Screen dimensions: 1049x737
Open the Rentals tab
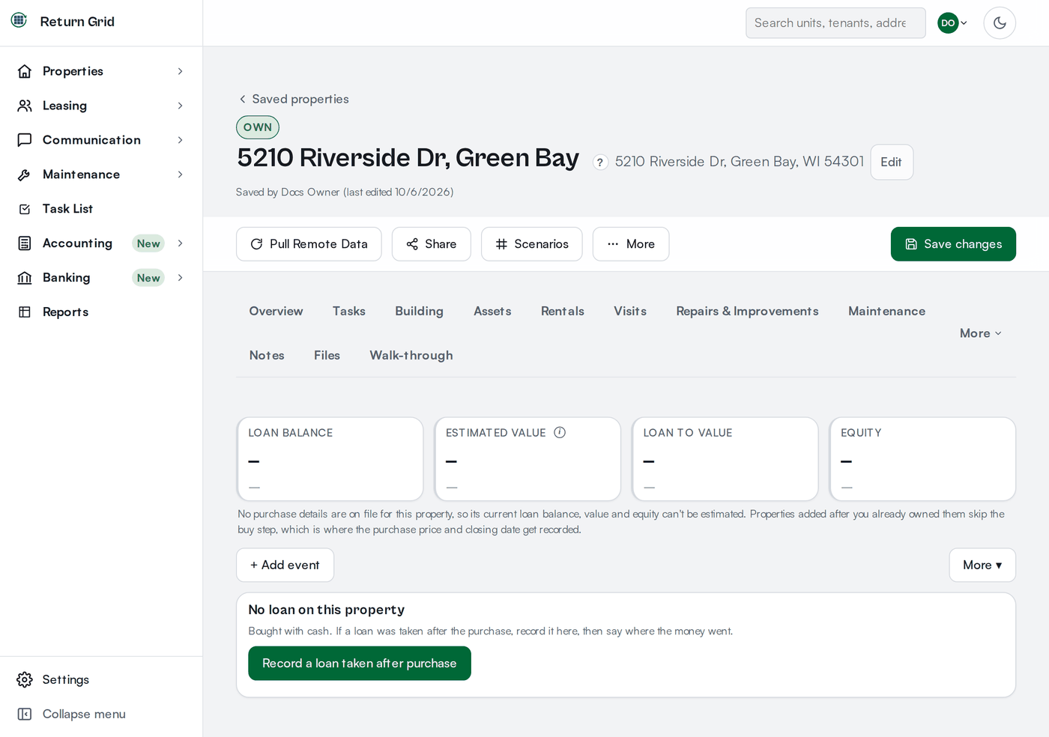(563, 311)
